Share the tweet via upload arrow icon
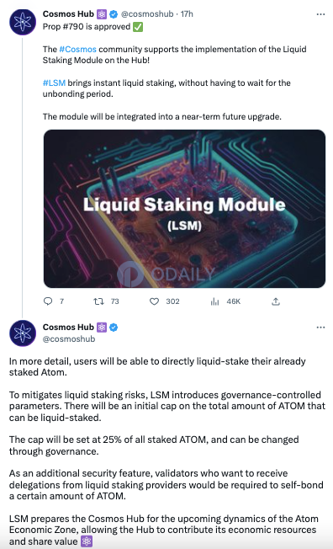Image resolution: width=333 pixels, height=549 pixels. pos(276,301)
